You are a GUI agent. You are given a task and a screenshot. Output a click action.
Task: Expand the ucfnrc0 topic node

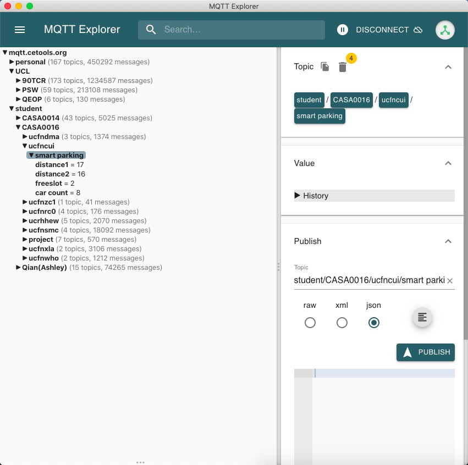pos(25,211)
